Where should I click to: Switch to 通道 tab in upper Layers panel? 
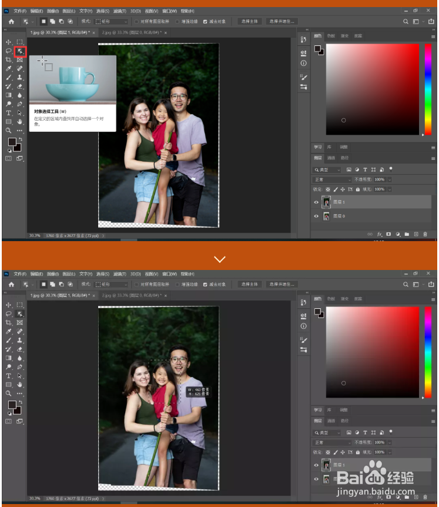click(x=331, y=158)
